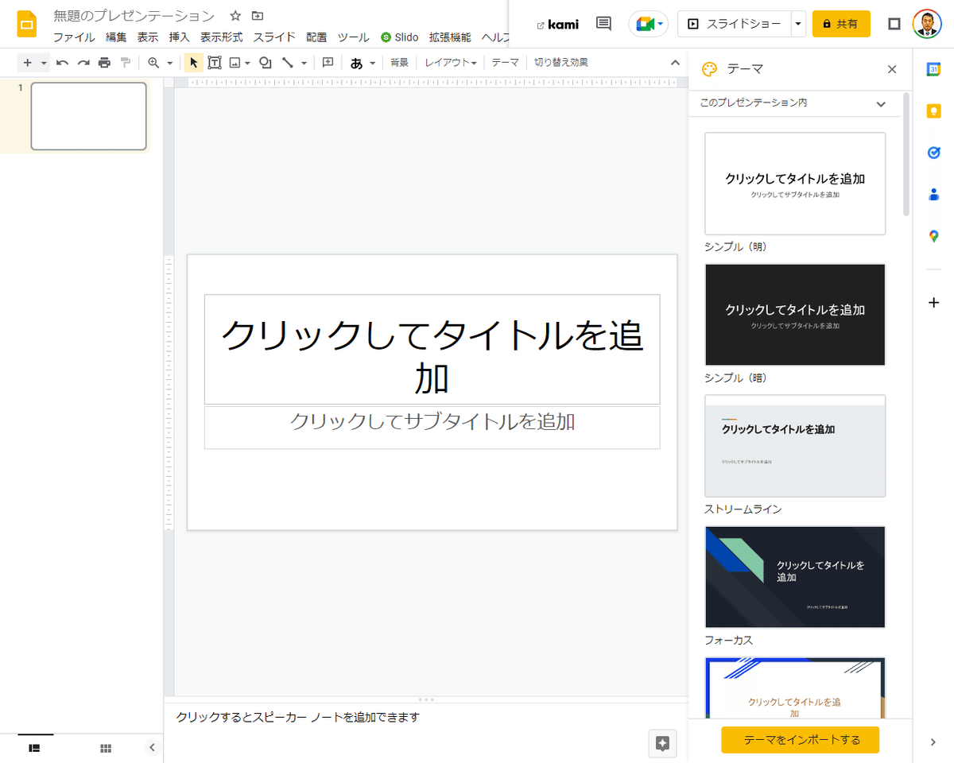Click the Google Meet camera button
954x763 pixels.
648,24
